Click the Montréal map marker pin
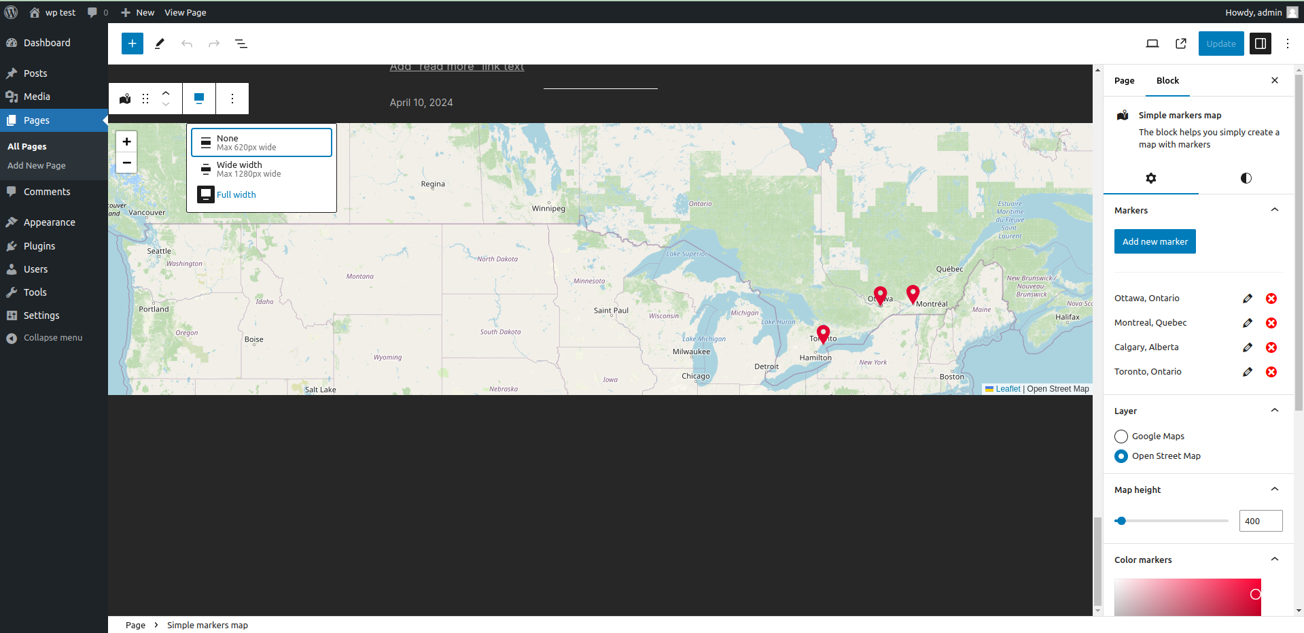Viewport: 1304px width, 633px height. click(x=913, y=294)
